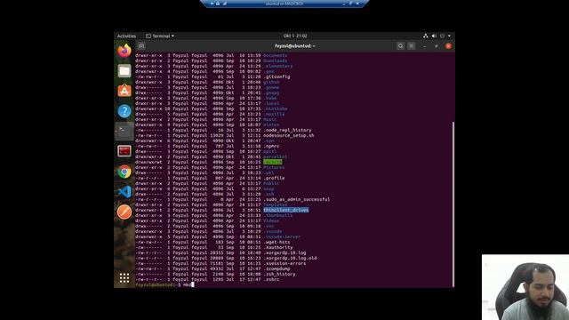Click the volume speaker icon in top bar

click(434, 36)
